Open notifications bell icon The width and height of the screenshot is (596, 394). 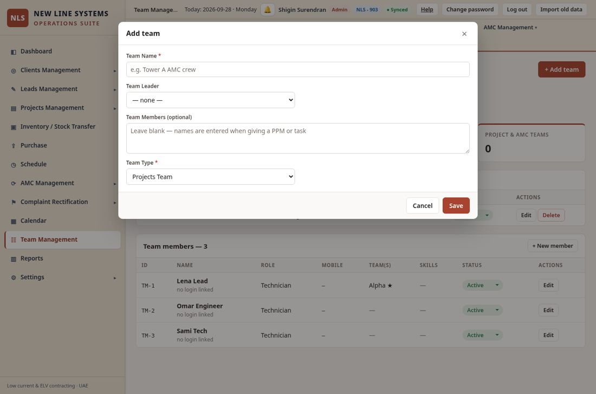(x=268, y=10)
